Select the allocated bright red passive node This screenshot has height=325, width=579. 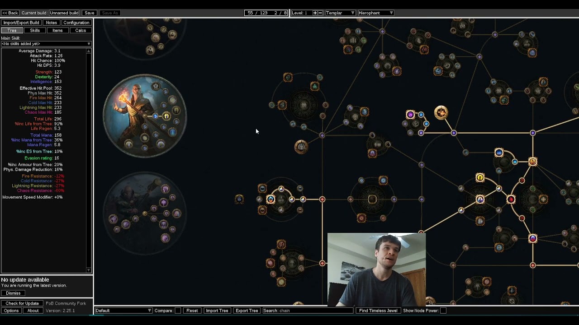(511, 200)
